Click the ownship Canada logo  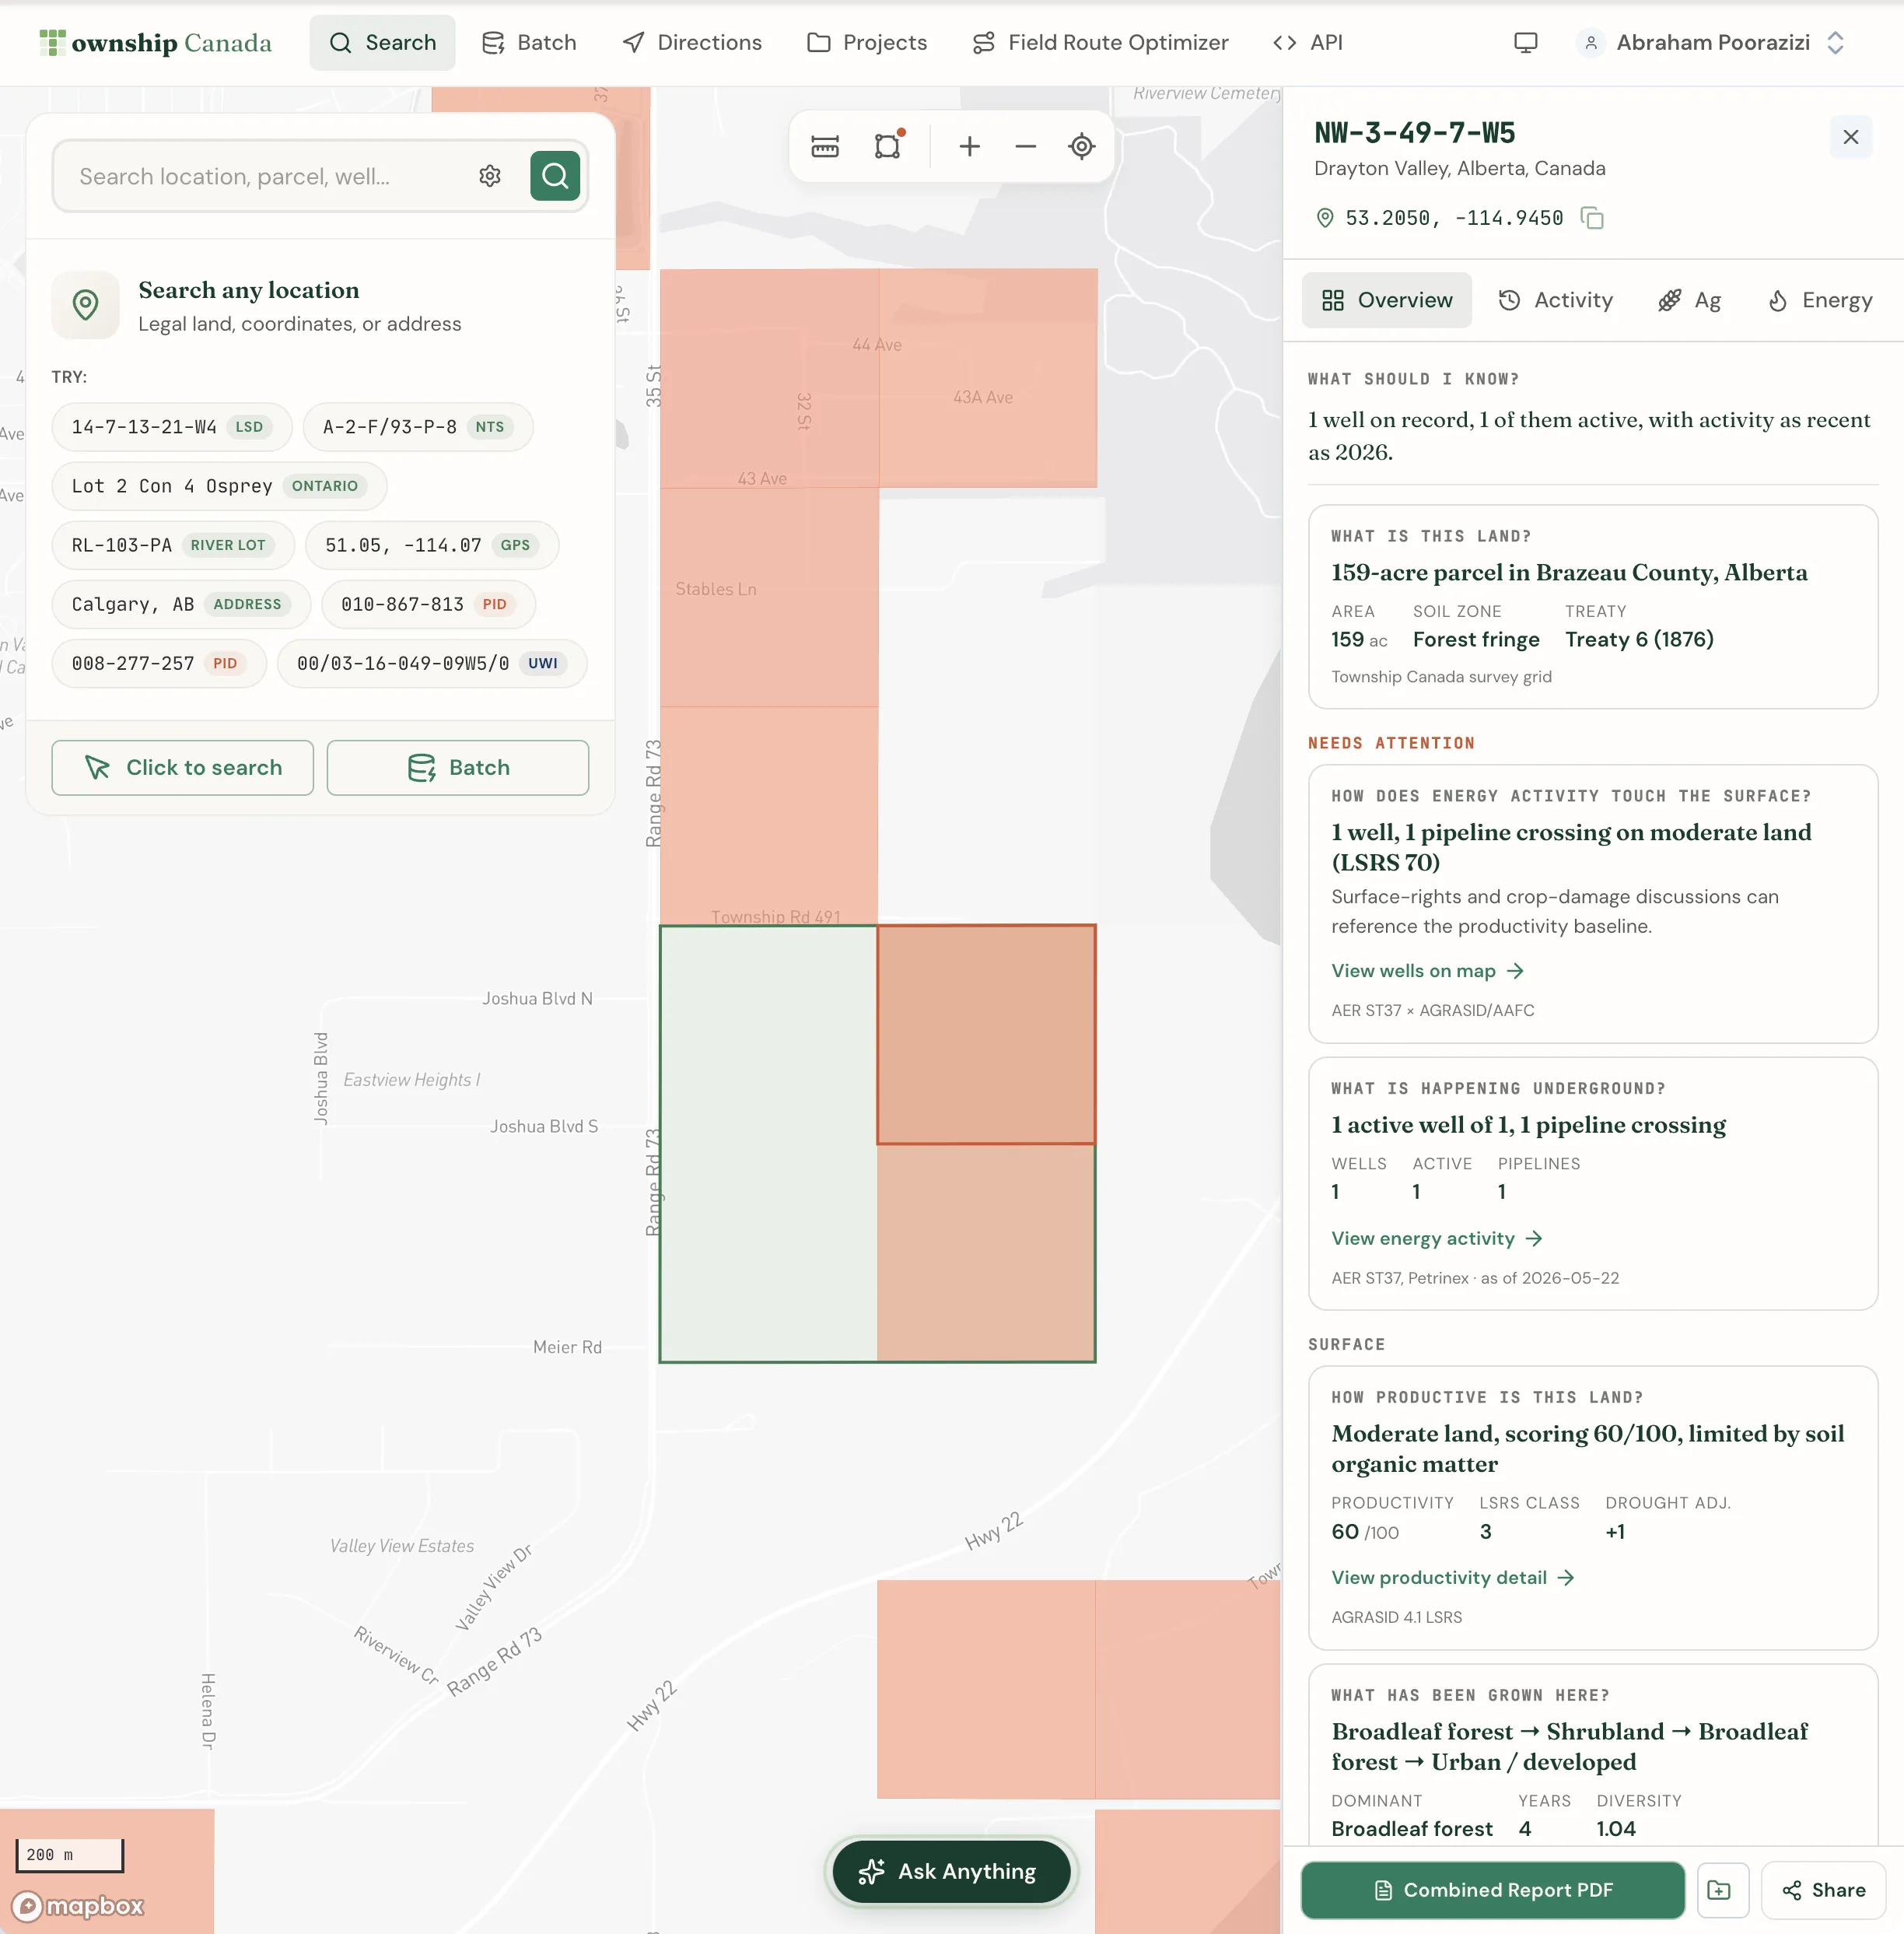click(x=155, y=43)
